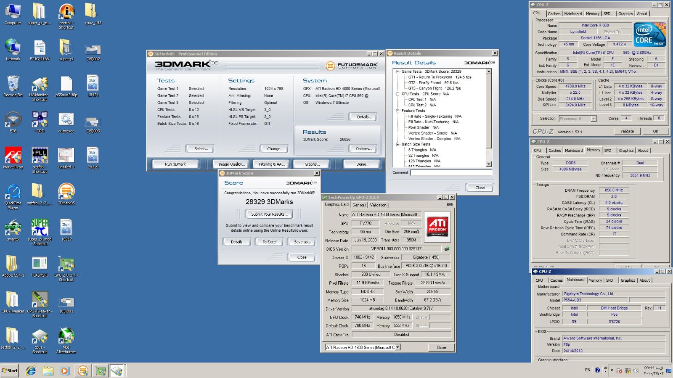Collapse the Batch Size Tests tree node
This screenshot has height=378, width=673.
(x=398, y=144)
